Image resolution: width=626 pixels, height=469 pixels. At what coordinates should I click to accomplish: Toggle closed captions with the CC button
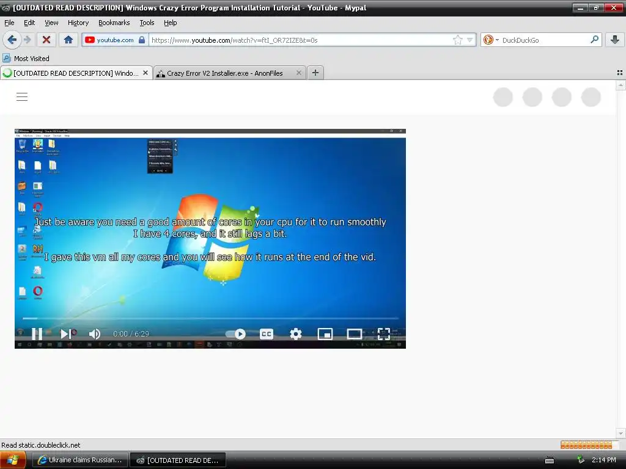point(267,334)
